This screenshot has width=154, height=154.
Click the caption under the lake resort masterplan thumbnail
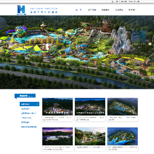[122, 118]
